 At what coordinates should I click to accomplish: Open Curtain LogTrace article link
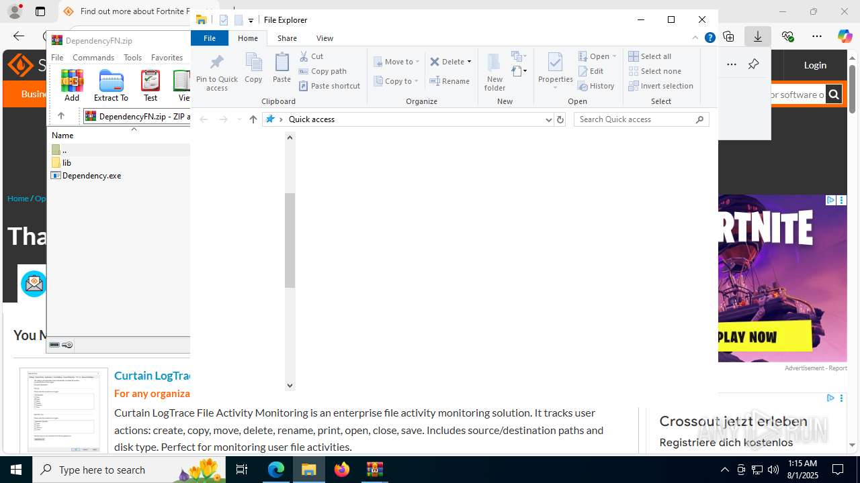click(153, 376)
